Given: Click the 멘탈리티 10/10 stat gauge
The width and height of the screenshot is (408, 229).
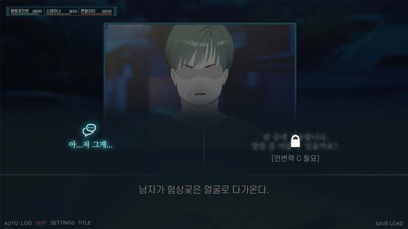Looking at the screenshot, I should [x=96, y=11].
